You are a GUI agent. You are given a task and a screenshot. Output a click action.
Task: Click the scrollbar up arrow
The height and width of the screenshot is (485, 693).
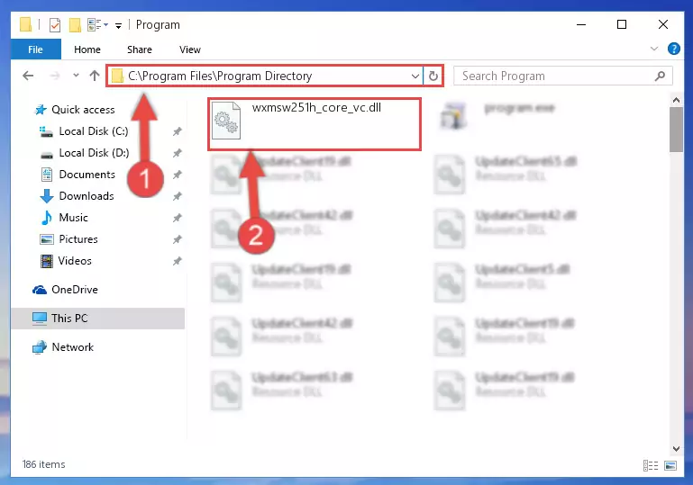(676, 100)
